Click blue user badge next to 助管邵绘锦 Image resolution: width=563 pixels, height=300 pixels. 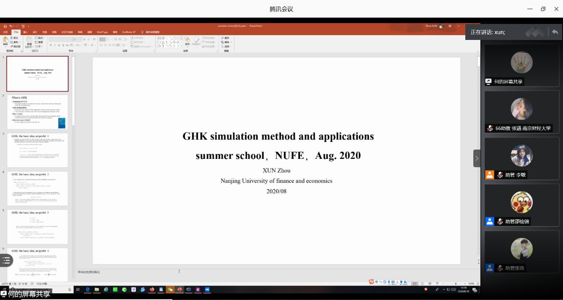click(x=489, y=221)
